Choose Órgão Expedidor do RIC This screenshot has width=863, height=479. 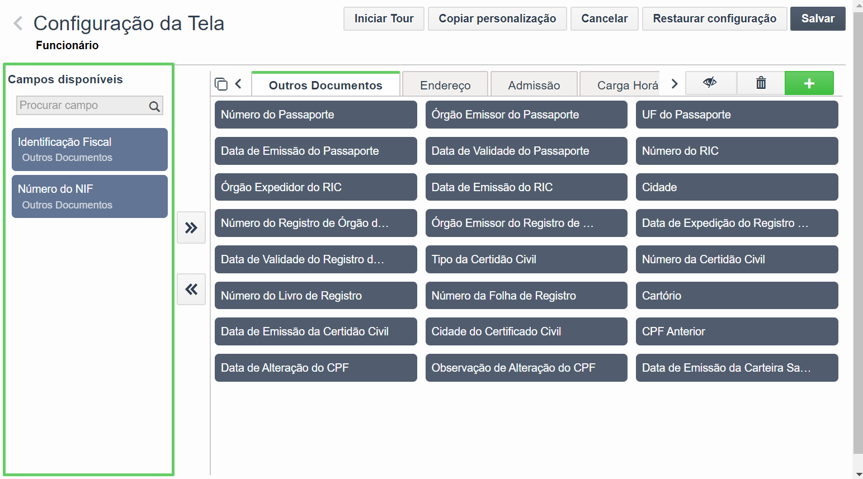[x=315, y=187]
